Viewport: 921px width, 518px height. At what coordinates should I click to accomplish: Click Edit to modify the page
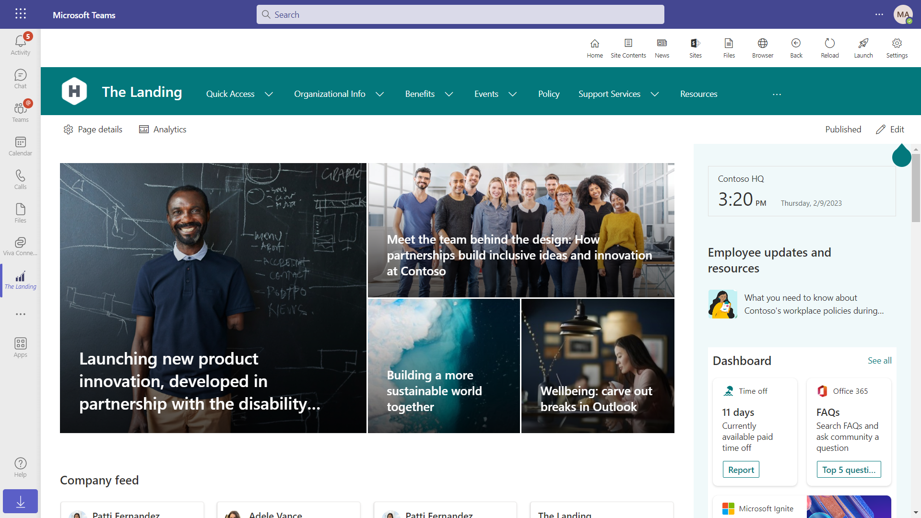[890, 129]
